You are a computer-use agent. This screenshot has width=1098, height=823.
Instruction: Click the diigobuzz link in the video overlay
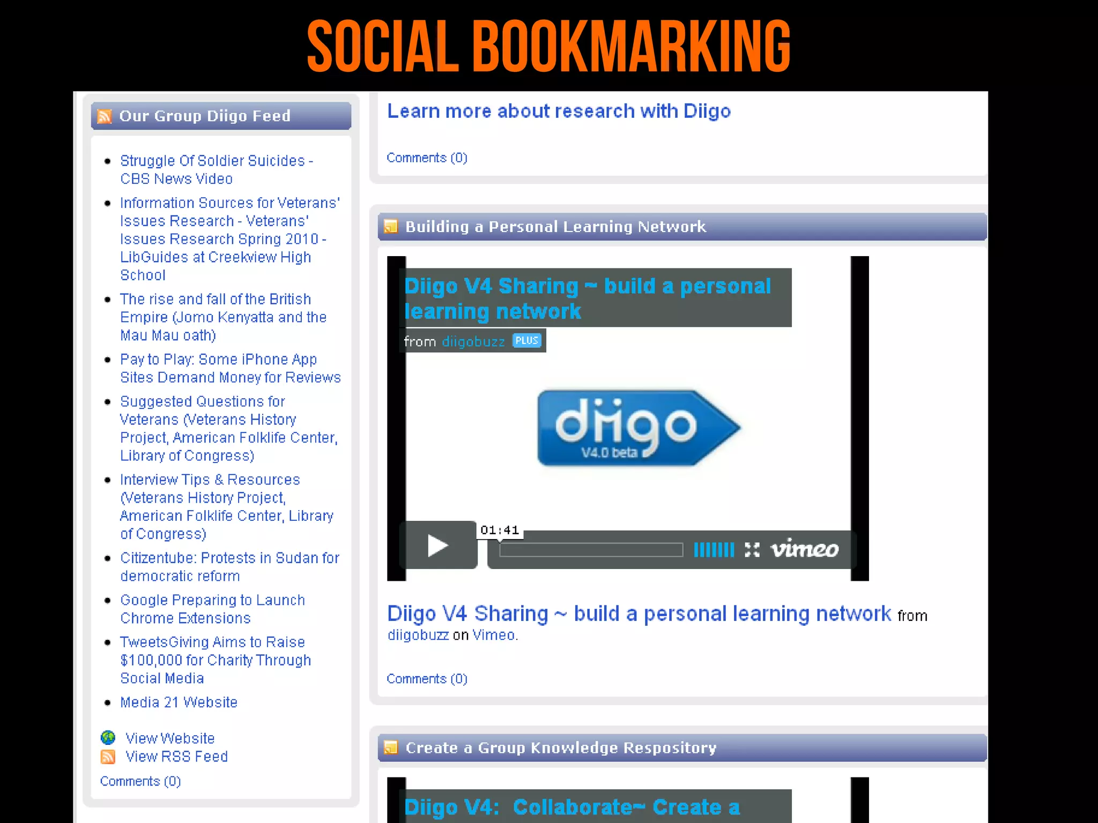point(473,342)
